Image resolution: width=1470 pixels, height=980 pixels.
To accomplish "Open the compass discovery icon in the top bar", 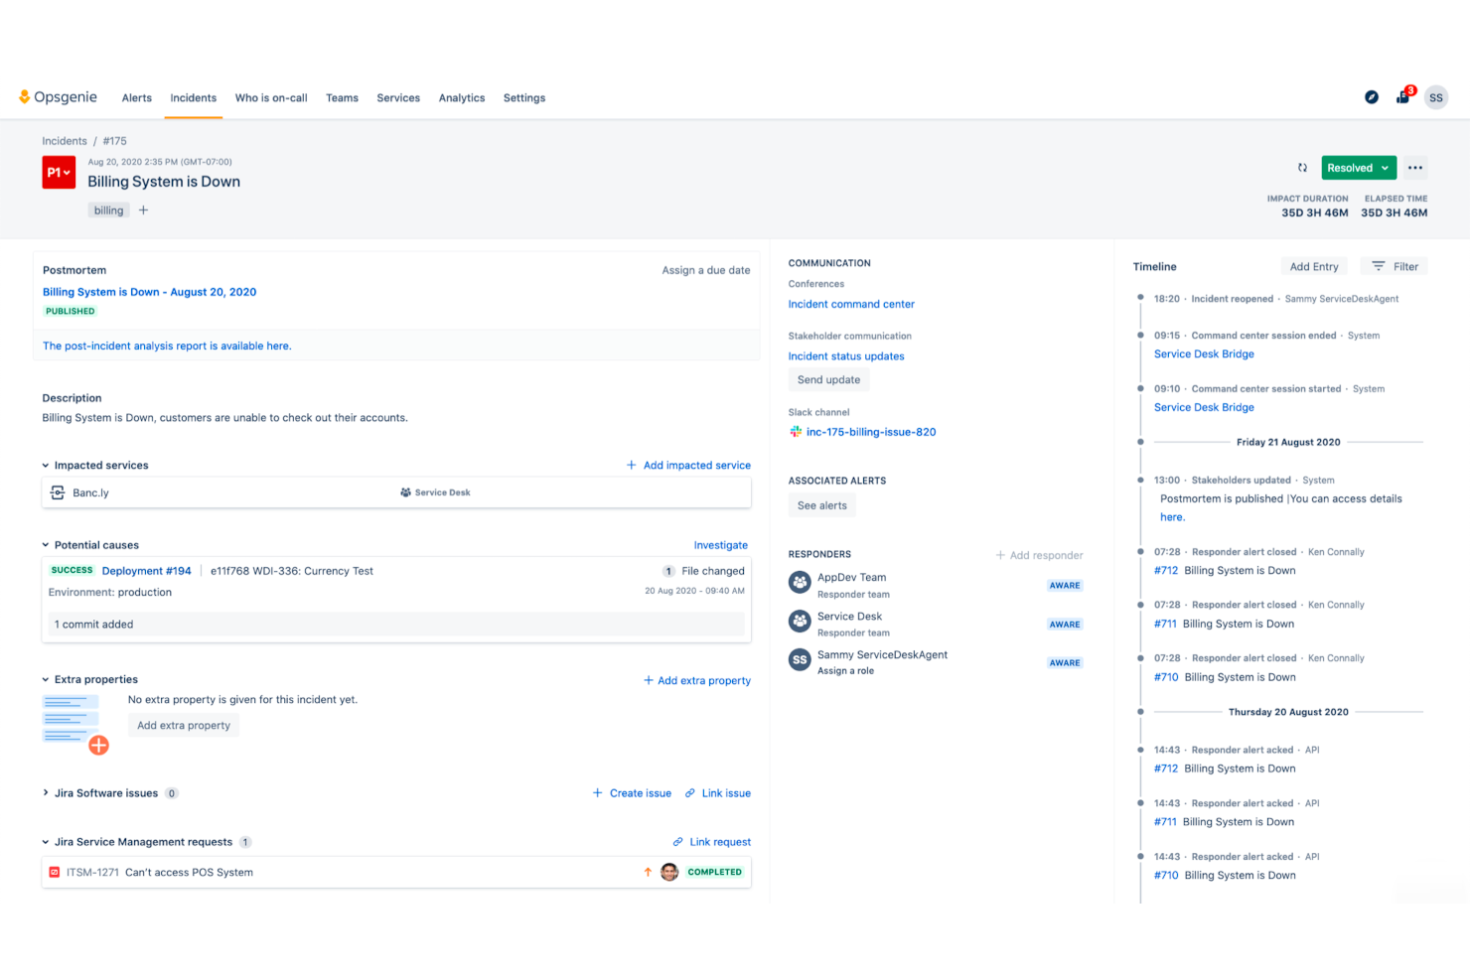I will pos(1372,96).
